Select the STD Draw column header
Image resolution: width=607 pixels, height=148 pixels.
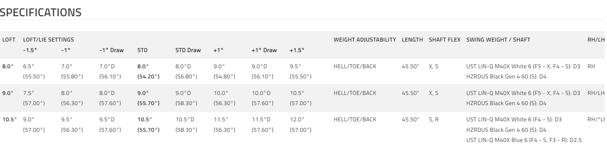click(188, 50)
